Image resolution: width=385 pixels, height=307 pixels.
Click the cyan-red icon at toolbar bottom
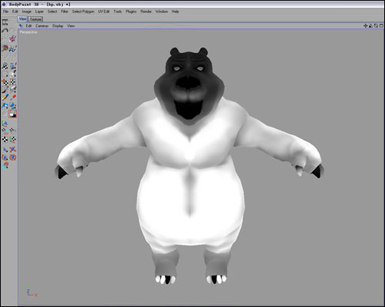click(x=5, y=166)
